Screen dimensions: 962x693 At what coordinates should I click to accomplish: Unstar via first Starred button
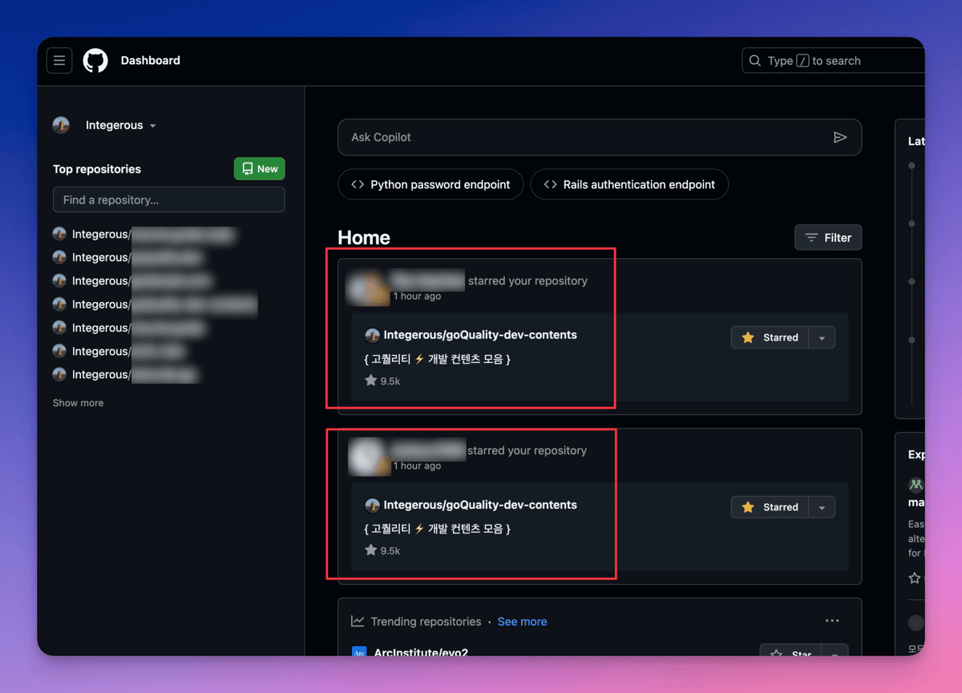770,338
